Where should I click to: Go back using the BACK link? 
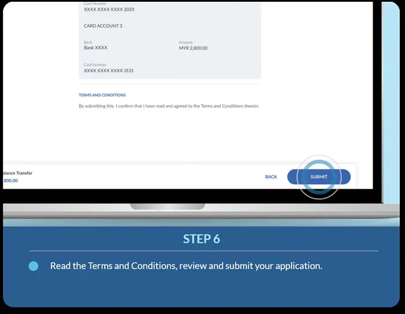click(271, 177)
